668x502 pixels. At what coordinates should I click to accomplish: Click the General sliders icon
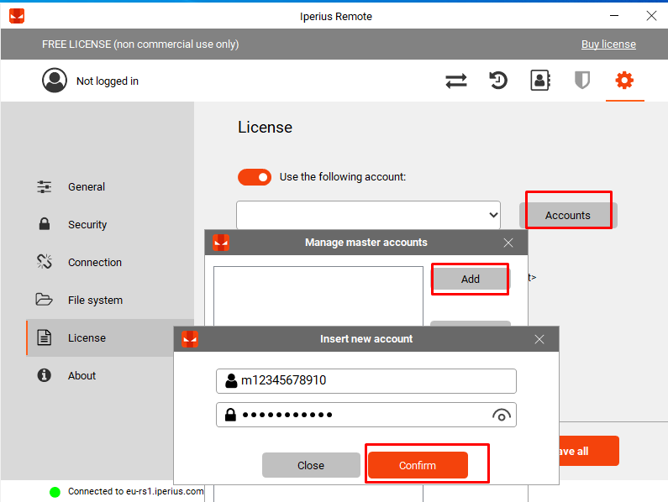click(x=45, y=187)
